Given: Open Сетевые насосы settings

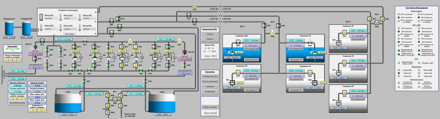Looking at the screenshot, I should pos(210,76).
